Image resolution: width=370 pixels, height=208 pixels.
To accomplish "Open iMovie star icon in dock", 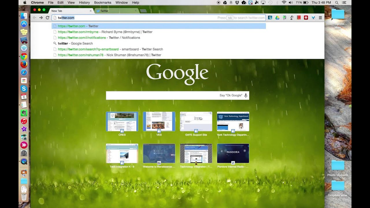I will coord(24,129).
